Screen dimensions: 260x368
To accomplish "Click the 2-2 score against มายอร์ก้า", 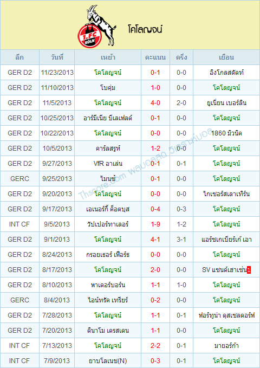I will [155, 346].
